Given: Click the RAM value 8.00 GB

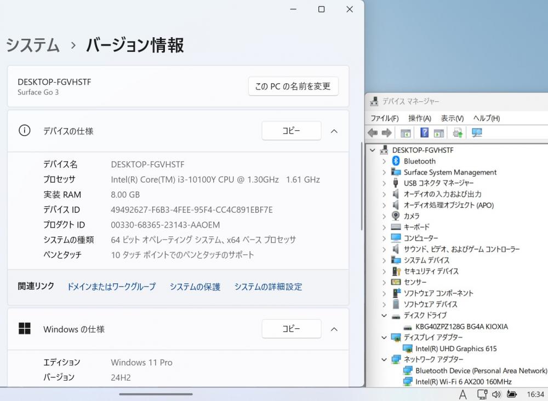Looking at the screenshot, I should coord(125,194).
